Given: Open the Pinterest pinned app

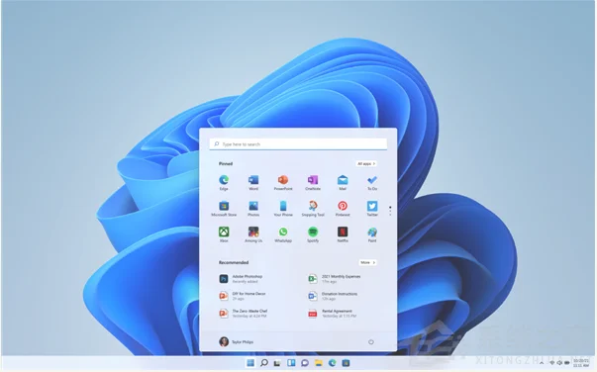Looking at the screenshot, I should click(343, 209).
